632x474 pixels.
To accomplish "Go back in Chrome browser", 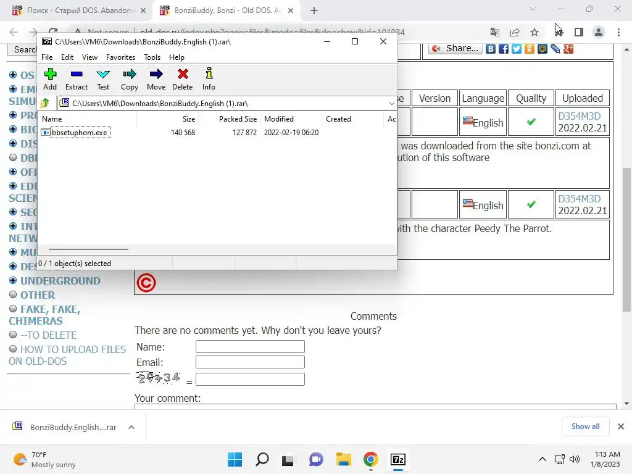I will pos(14,32).
